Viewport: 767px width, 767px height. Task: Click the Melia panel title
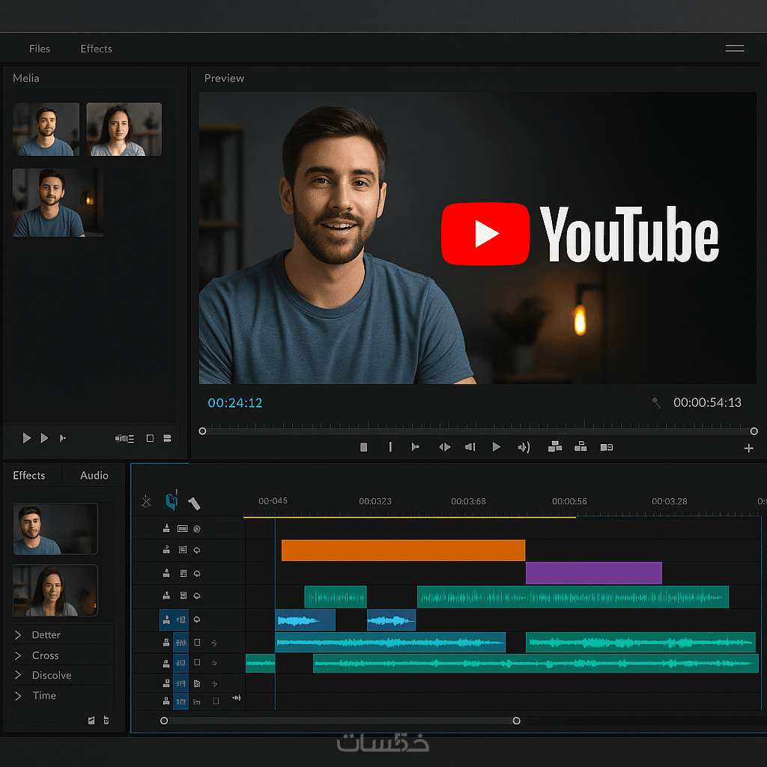26,78
